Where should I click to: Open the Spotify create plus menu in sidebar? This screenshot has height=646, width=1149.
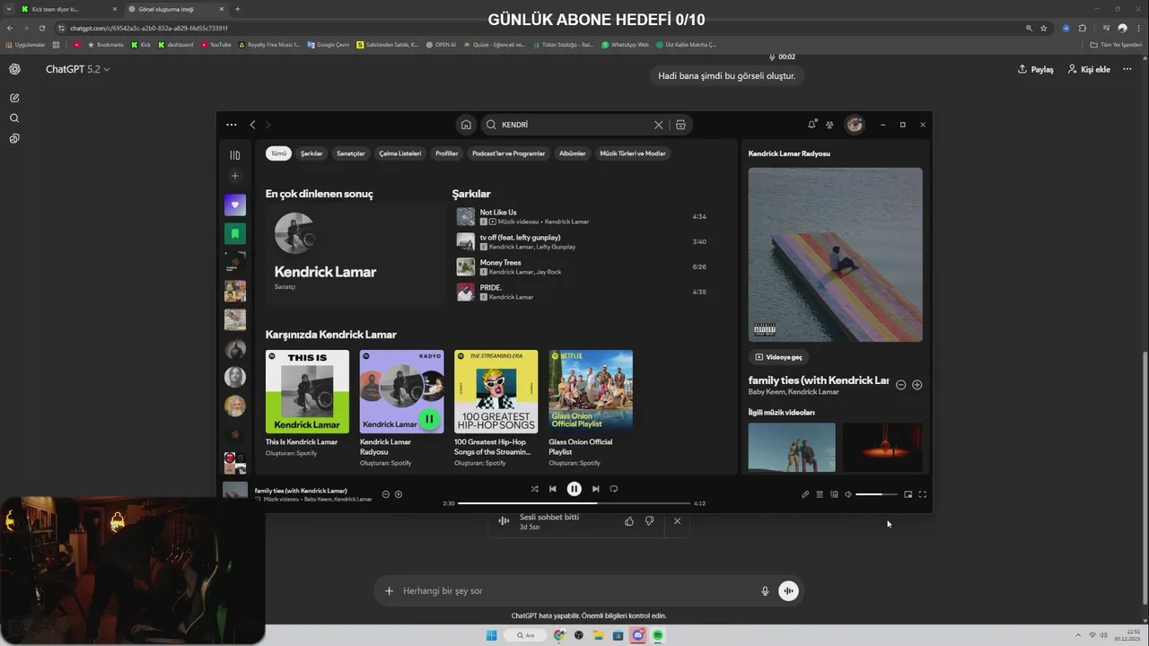[x=235, y=176]
